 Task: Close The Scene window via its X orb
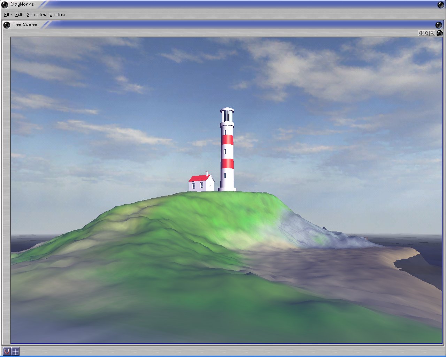(x=7, y=25)
